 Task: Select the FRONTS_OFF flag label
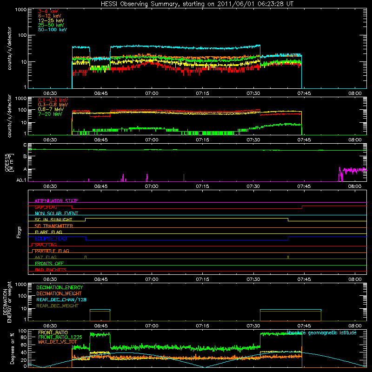[x=49, y=263]
